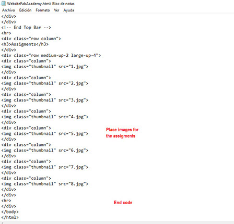Open the Formato menu
This screenshot has width=234, height=224.
click(43, 10)
